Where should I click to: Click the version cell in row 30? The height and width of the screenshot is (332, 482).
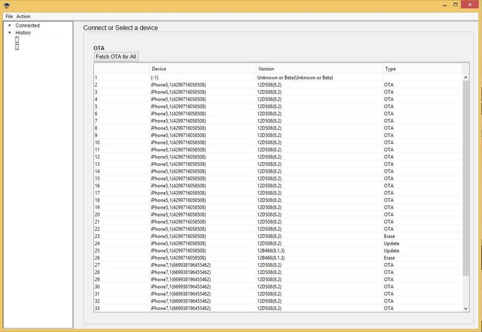[269, 287]
